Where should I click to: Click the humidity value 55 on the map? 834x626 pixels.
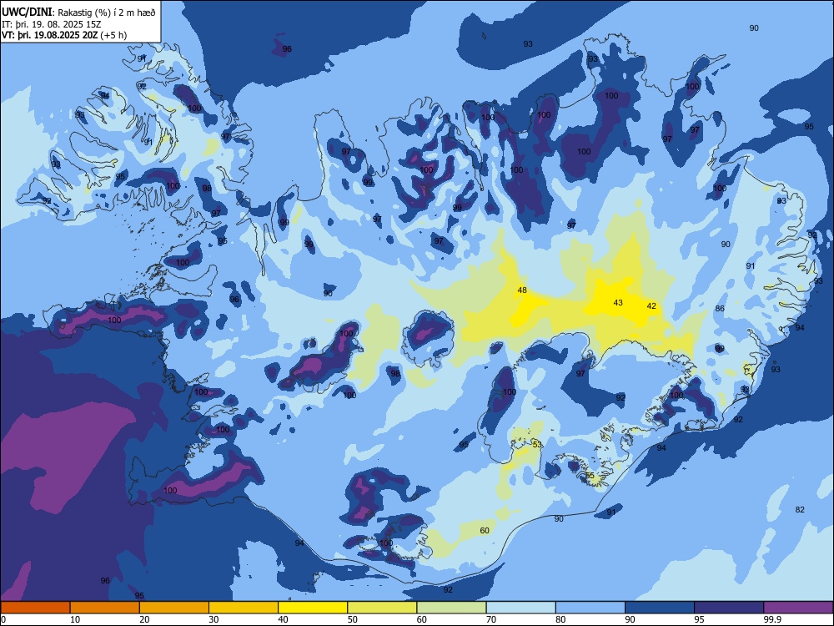pyautogui.click(x=590, y=476)
